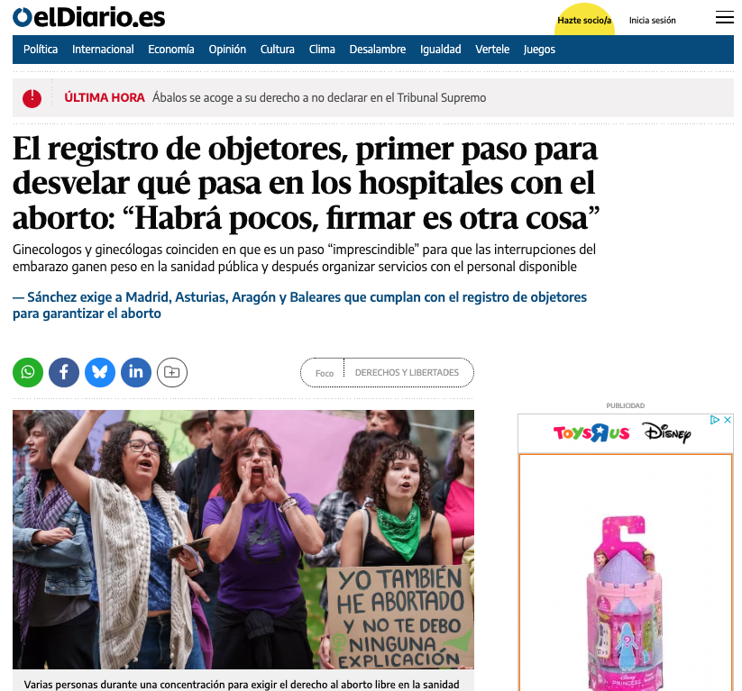Share article via WhatsApp icon
The image size is (742, 691).
coord(28,373)
